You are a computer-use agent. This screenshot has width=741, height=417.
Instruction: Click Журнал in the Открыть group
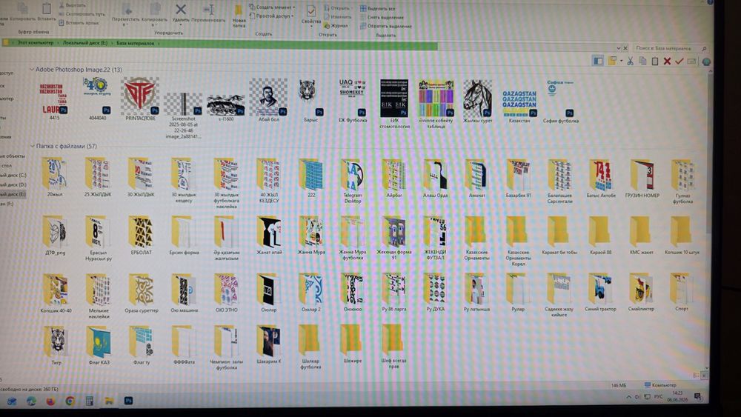[x=336, y=26]
